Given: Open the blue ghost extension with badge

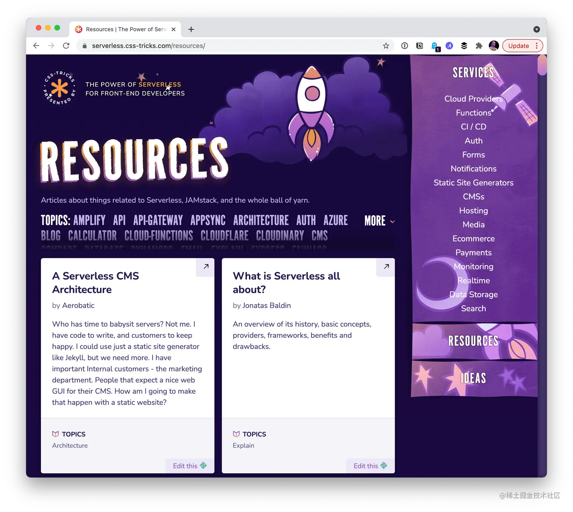Looking at the screenshot, I should click(435, 46).
